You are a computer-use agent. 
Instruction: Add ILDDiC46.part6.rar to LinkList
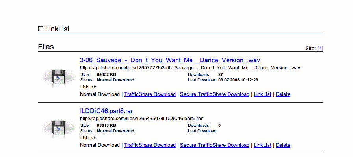[262, 145]
